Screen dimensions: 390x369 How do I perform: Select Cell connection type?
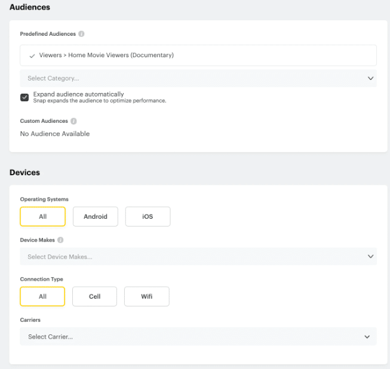(94, 296)
